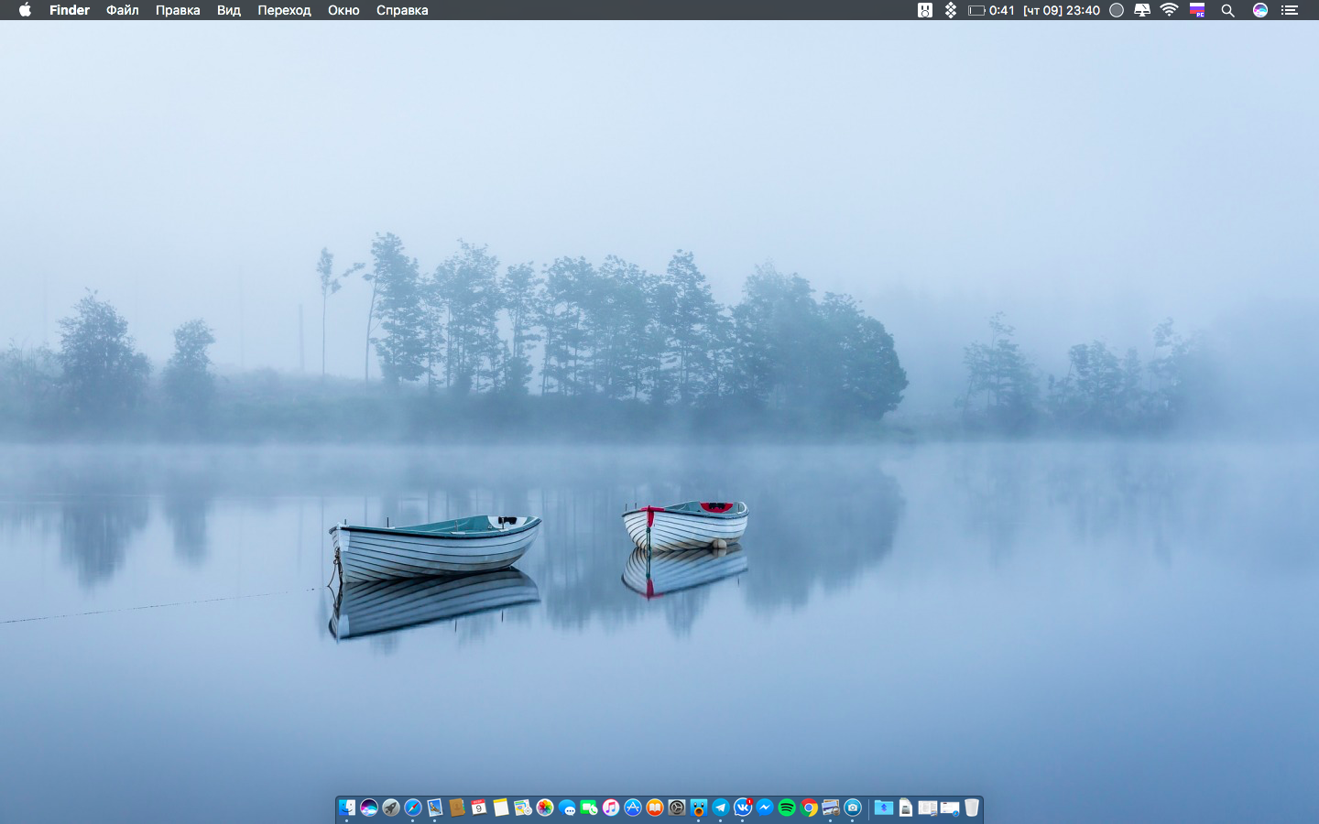Open the Photos app in Dock
Screen dimensions: 1319x824
[545, 808]
